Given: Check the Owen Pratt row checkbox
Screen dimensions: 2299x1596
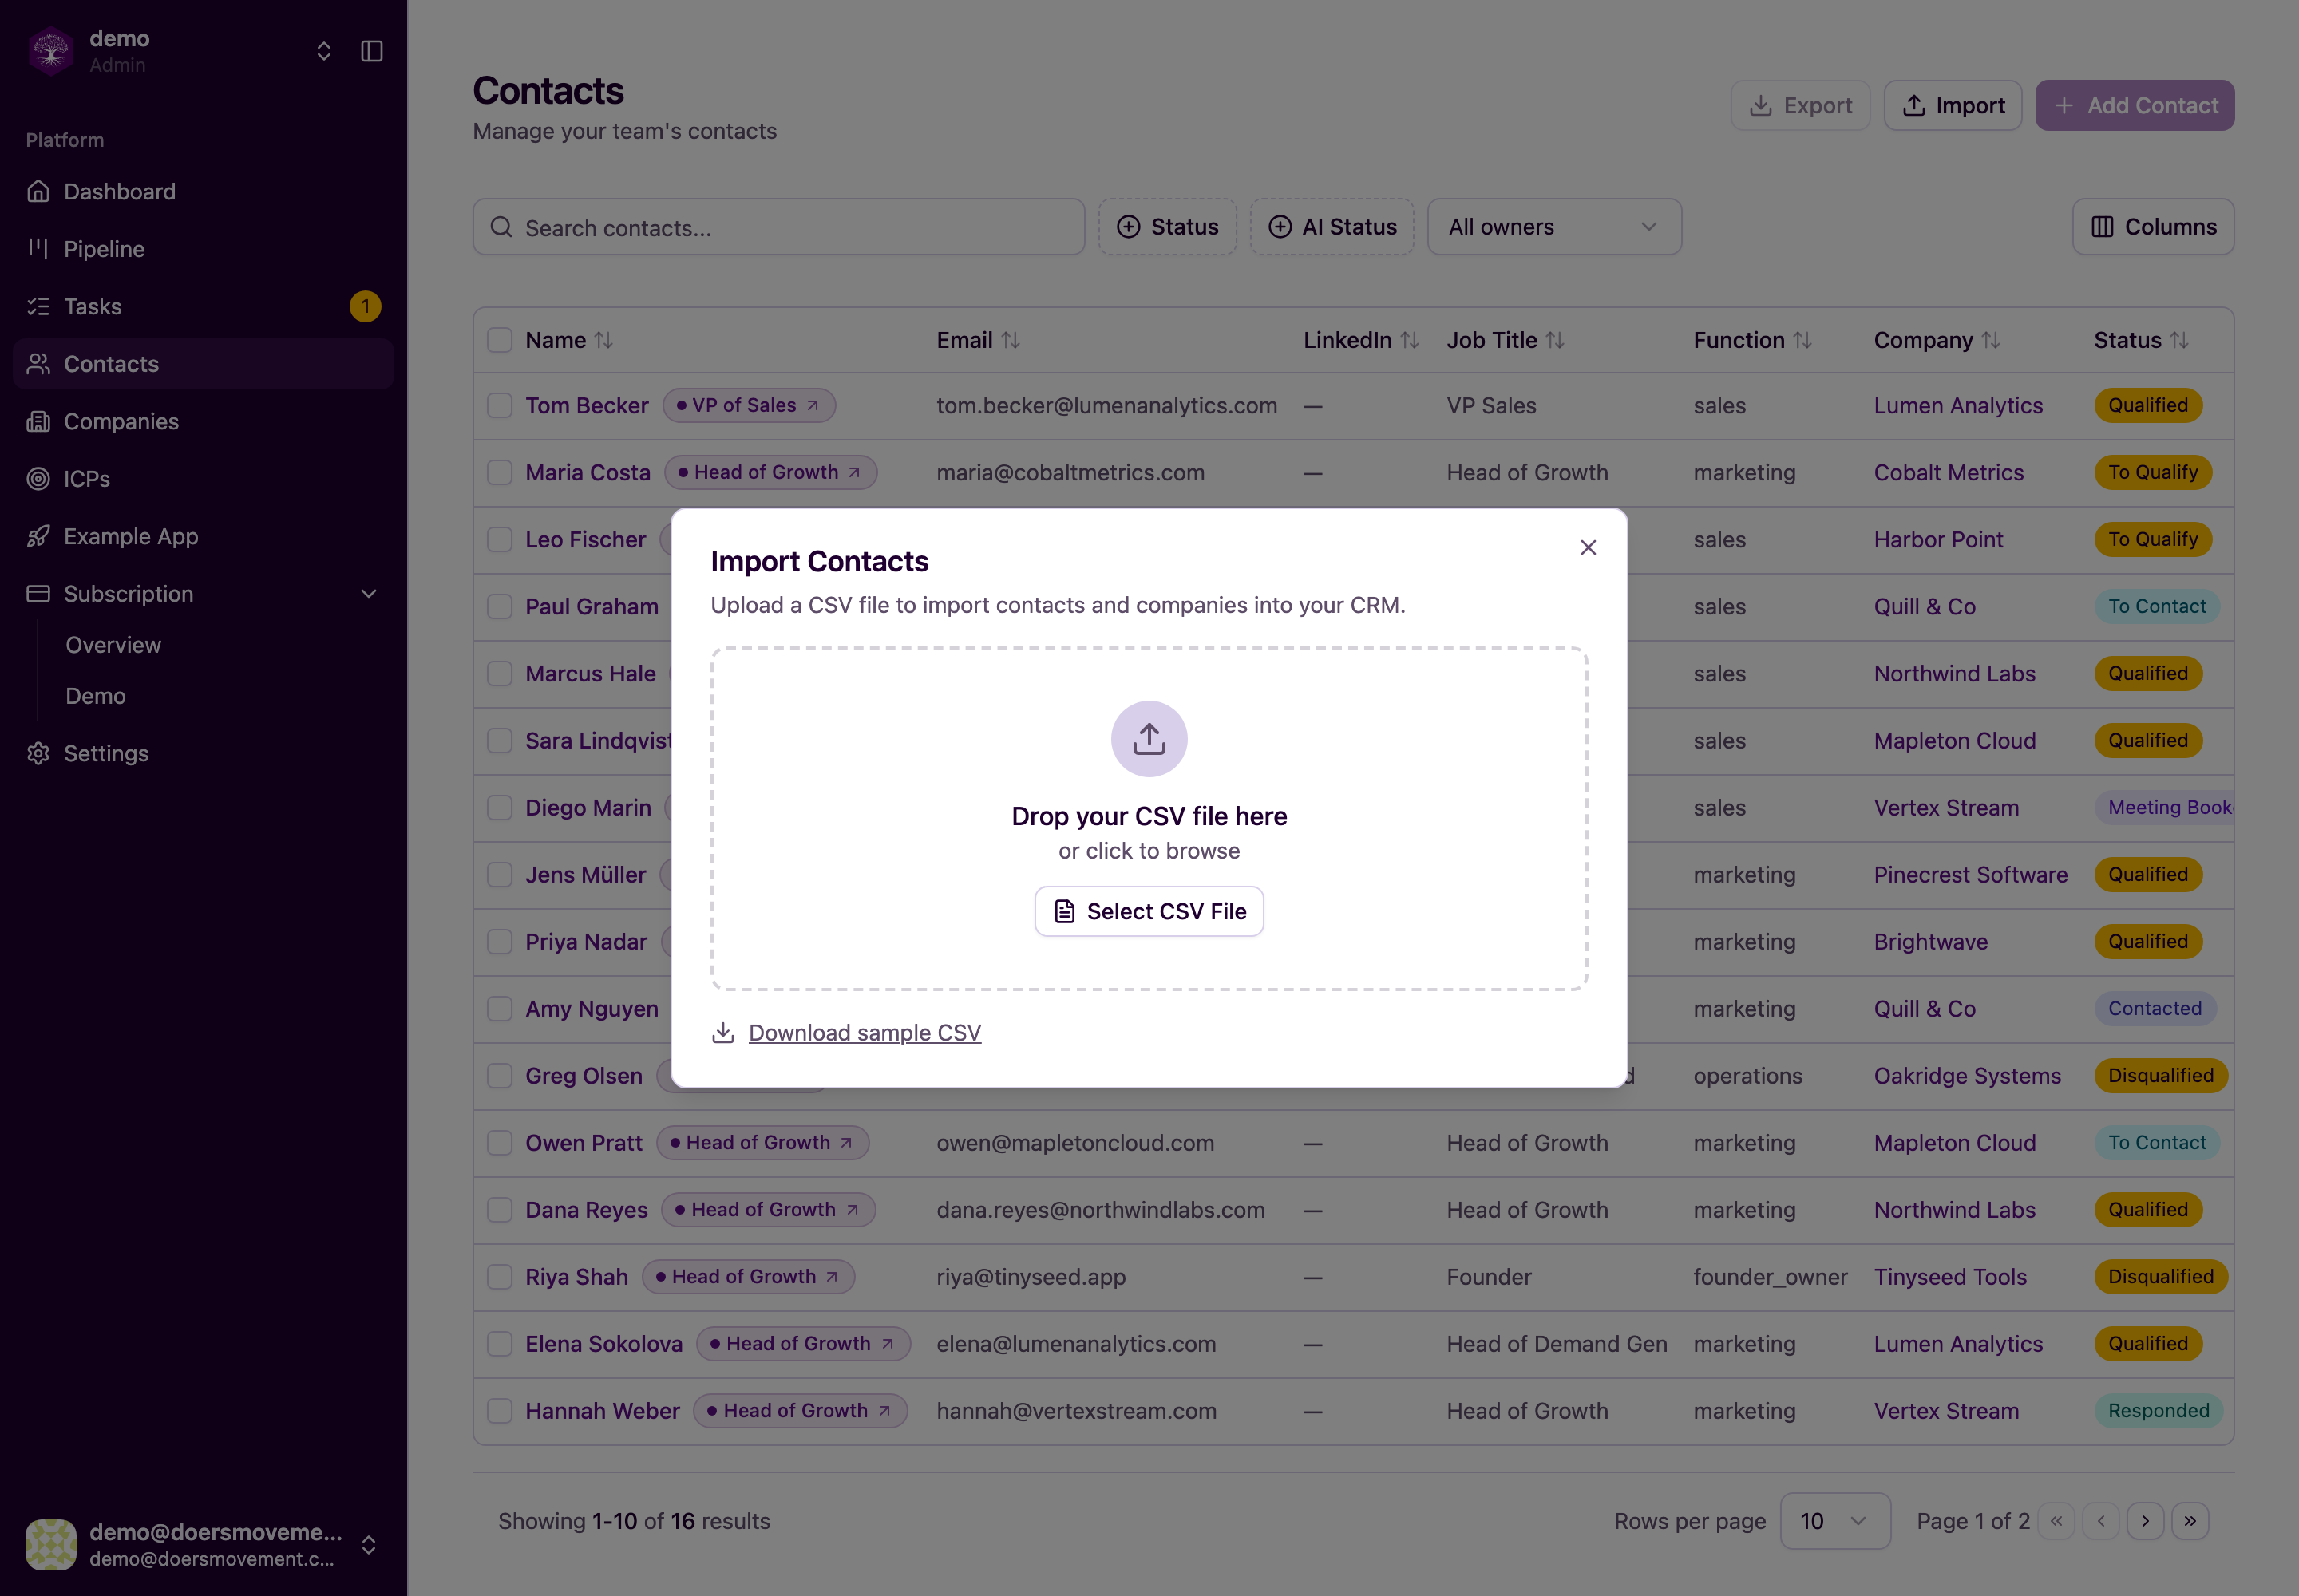Looking at the screenshot, I should tap(499, 1142).
